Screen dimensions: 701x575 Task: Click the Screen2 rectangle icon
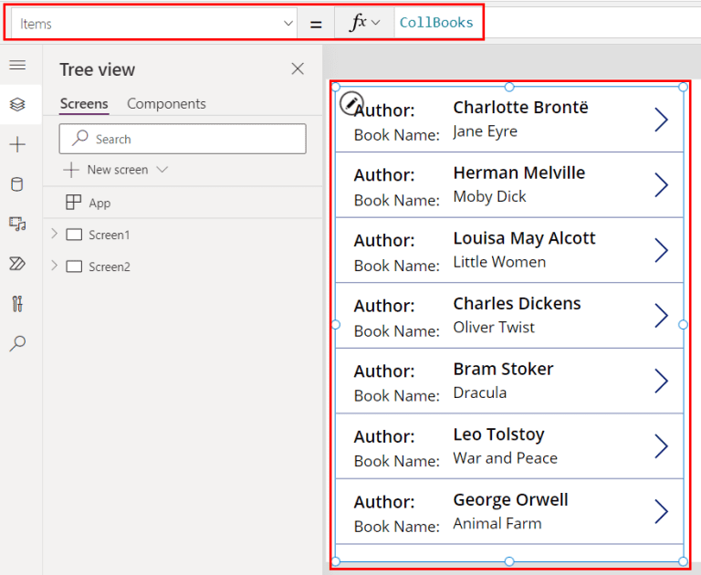click(x=74, y=267)
